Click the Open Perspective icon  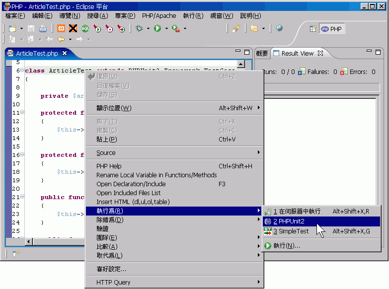[x=313, y=28]
